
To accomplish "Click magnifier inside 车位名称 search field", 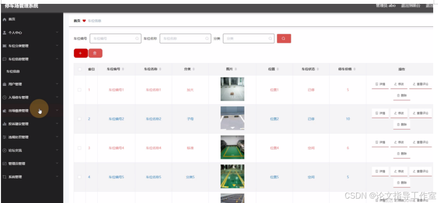I will coord(207,38).
